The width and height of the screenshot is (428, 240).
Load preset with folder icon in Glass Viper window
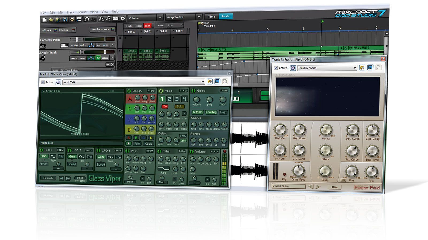209,82
